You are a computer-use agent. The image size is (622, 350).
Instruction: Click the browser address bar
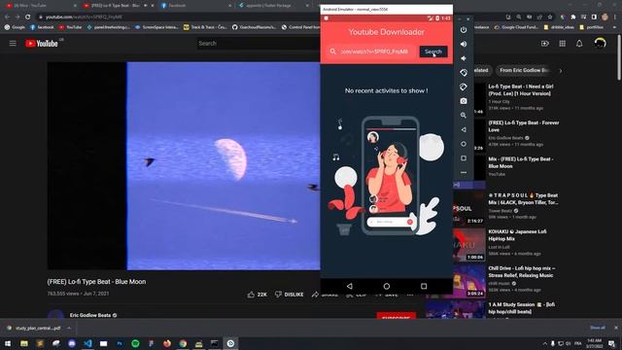click(179, 17)
